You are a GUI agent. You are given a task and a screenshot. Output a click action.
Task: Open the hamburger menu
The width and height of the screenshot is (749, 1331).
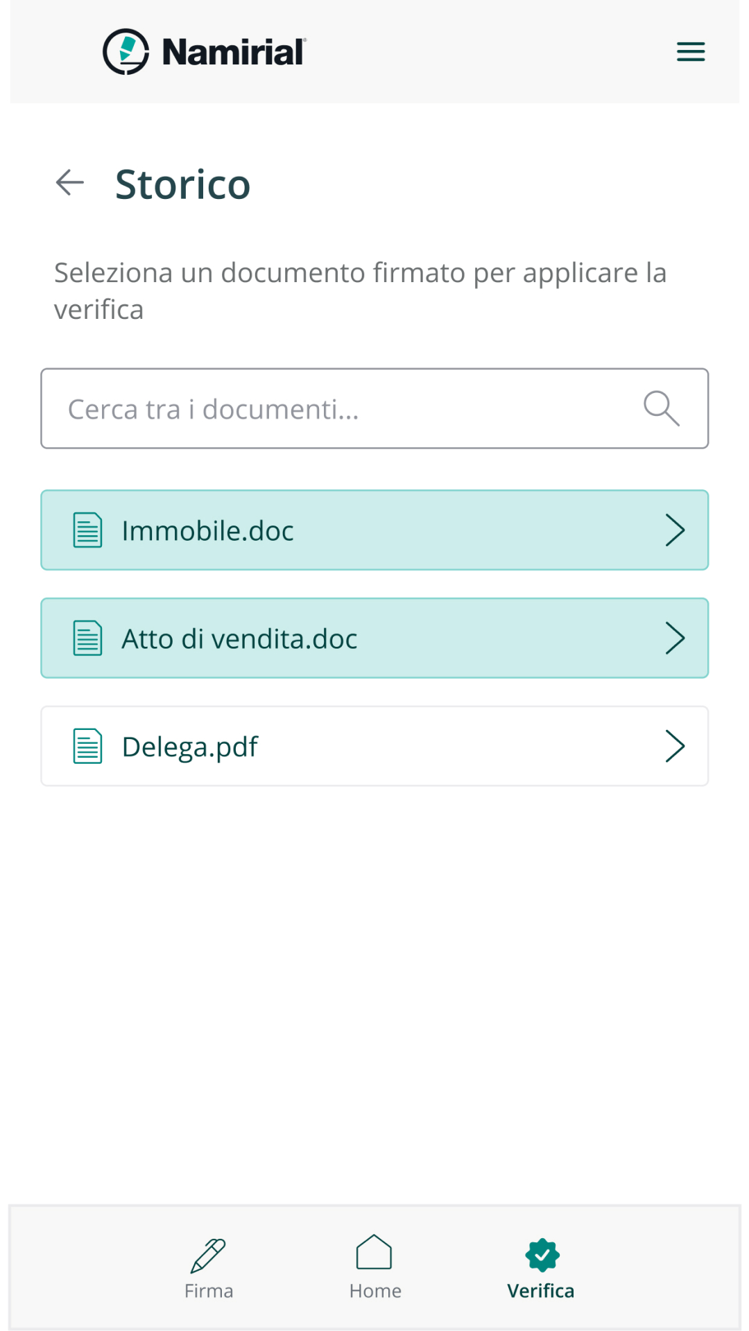[691, 52]
